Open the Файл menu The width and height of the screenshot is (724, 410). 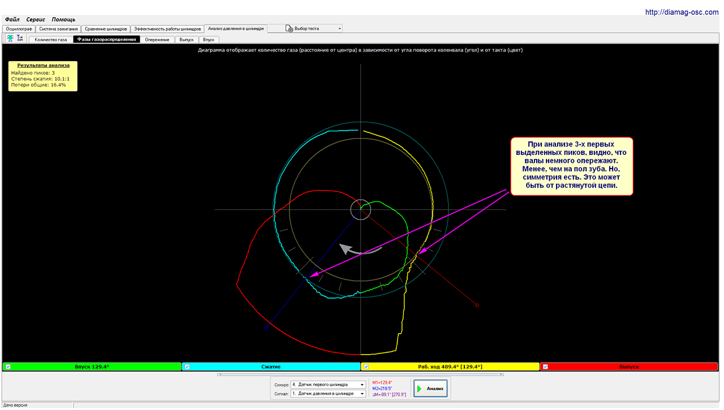[12, 19]
